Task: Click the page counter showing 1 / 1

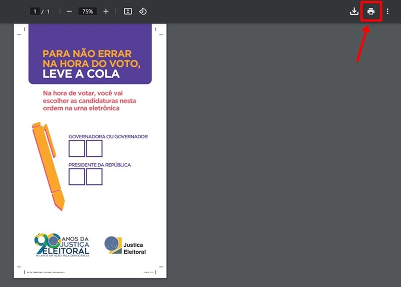Action: click(x=41, y=11)
